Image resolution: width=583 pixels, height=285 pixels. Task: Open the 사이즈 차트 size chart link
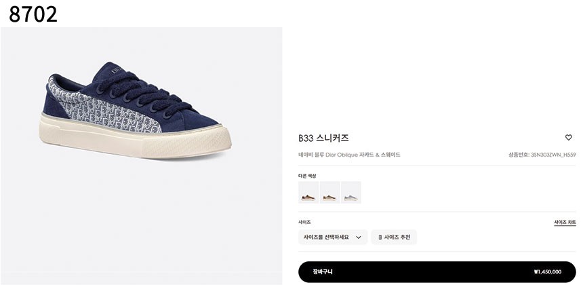pos(565,223)
